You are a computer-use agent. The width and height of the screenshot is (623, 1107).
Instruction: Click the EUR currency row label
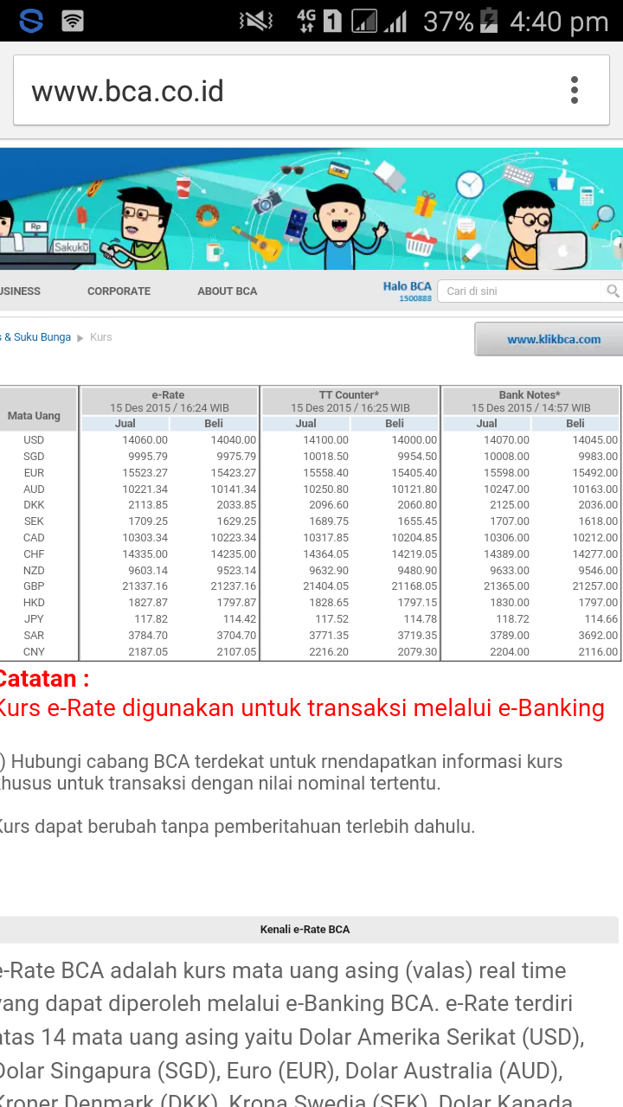click(x=34, y=473)
